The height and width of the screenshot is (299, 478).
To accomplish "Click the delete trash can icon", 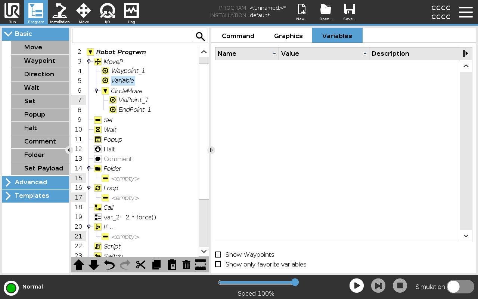I will pyautogui.click(x=186, y=265).
